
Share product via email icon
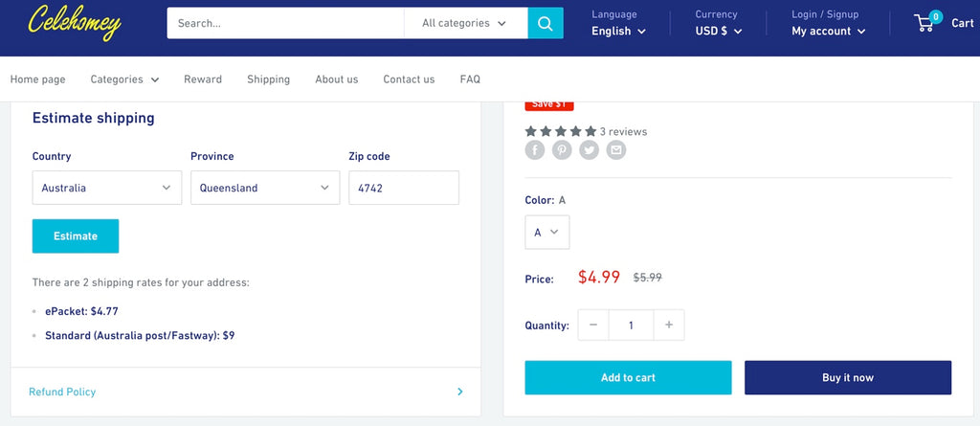[x=616, y=149]
